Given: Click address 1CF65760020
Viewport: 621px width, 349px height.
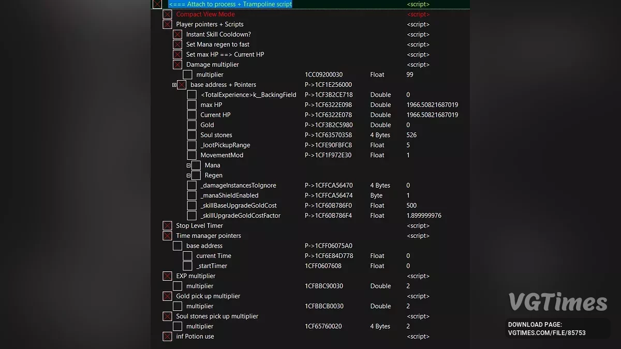Looking at the screenshot, I should 323,327.
